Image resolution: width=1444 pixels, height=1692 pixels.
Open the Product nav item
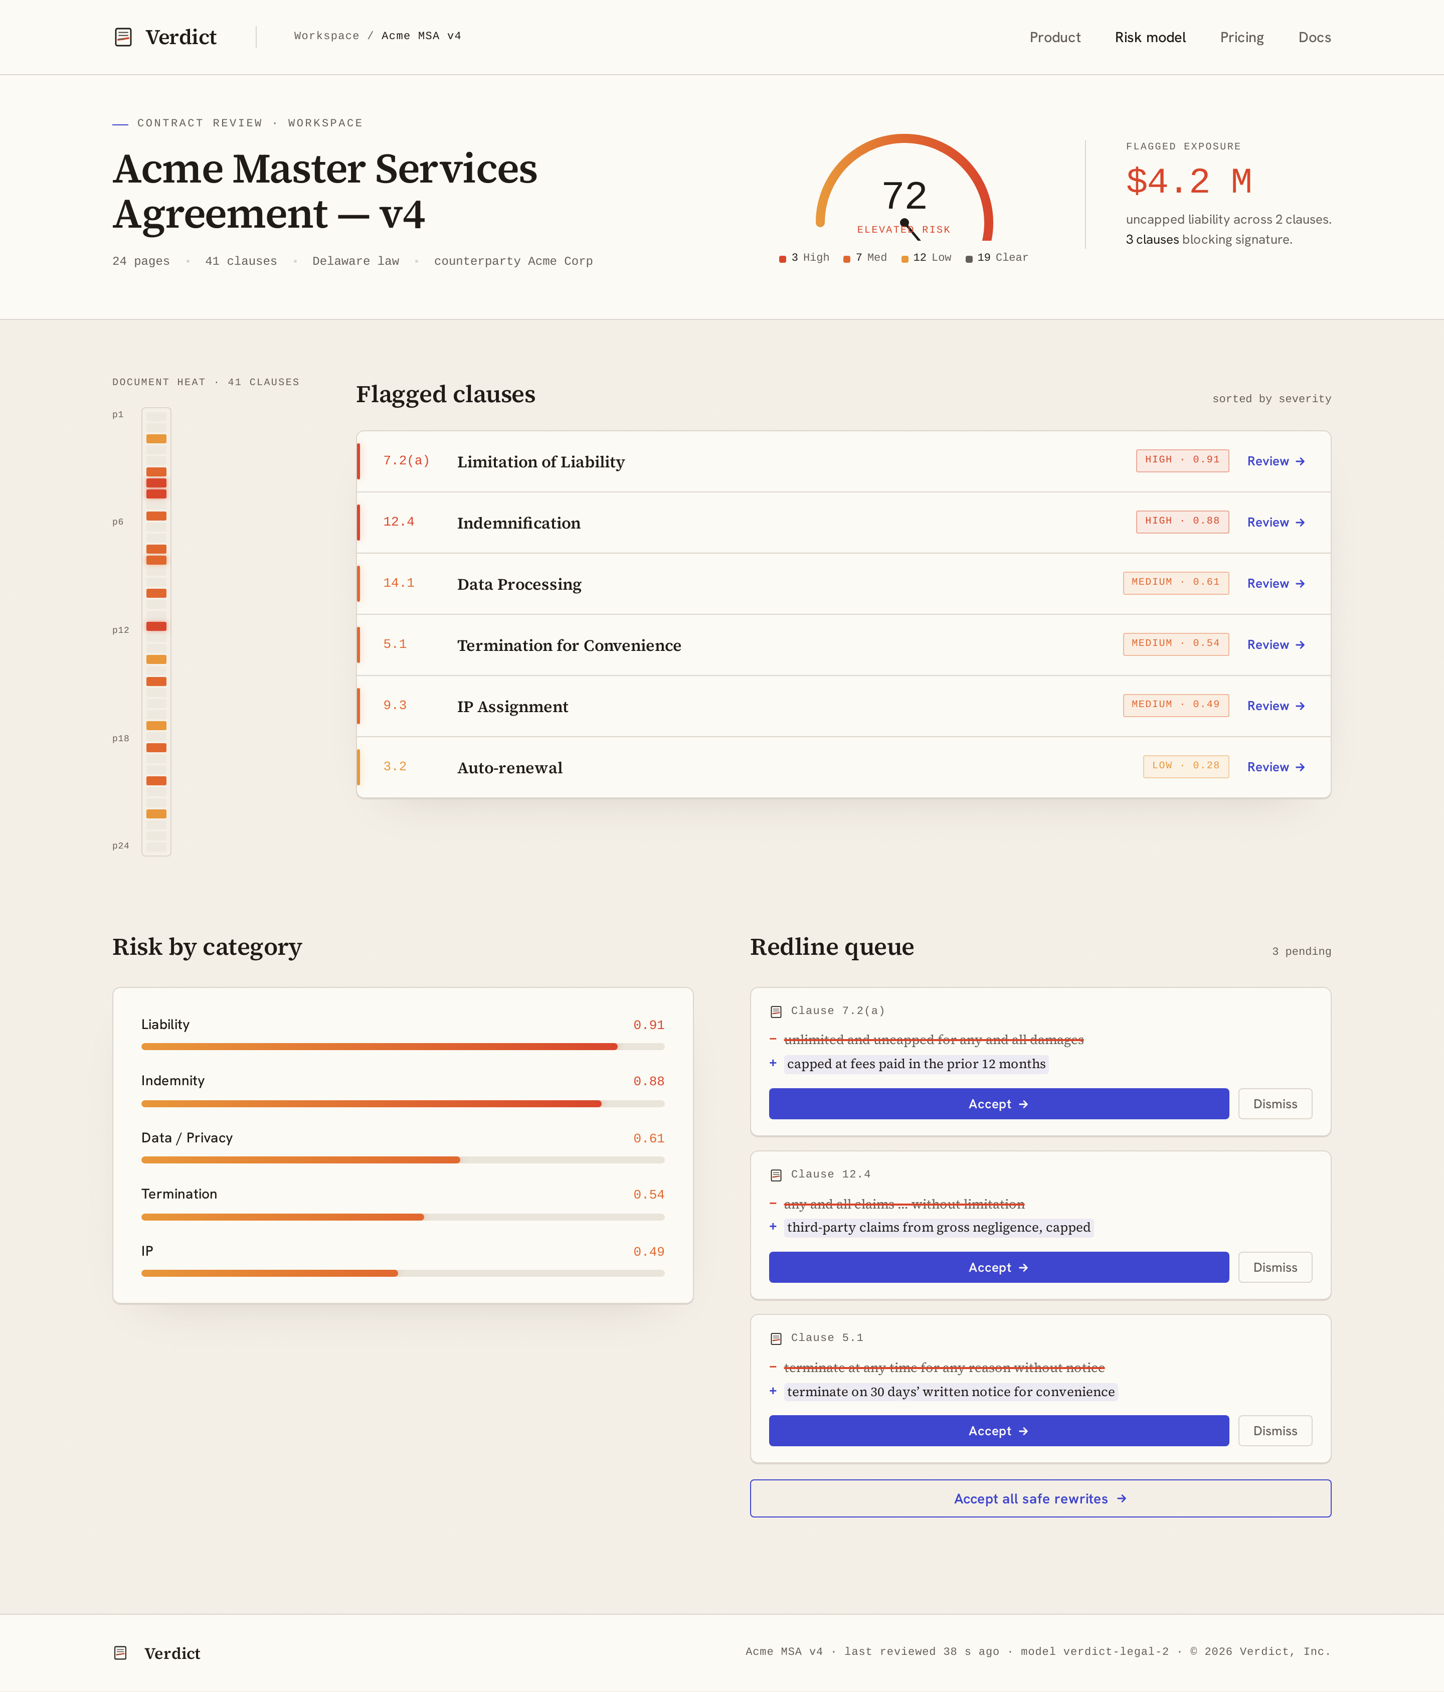pos(1054,38)
